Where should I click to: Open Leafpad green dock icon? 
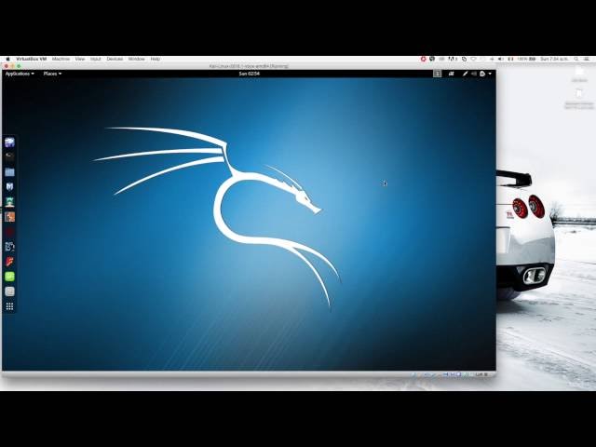pyautogui.click(x=9, y=277)
